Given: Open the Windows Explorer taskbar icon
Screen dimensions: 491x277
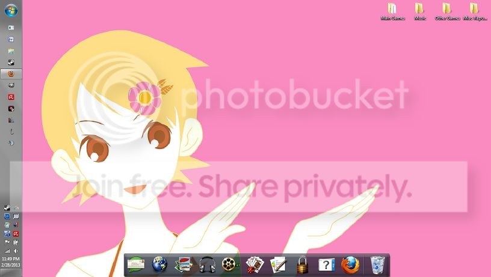Looking at the screenshot, I should point(11,50).
